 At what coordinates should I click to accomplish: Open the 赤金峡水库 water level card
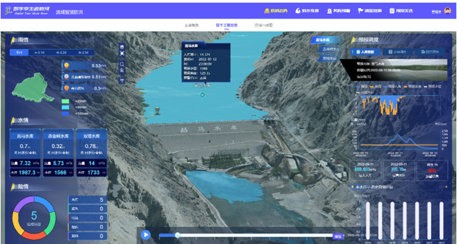coord(58,153)
